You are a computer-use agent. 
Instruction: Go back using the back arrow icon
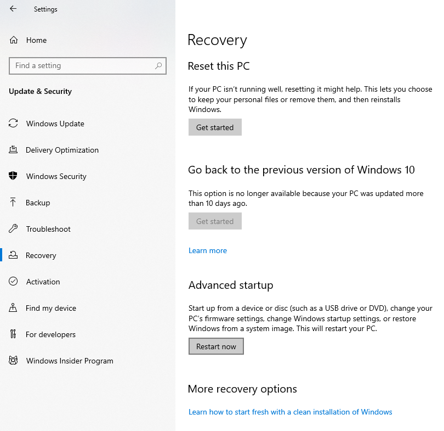click(x=13, y=9)
